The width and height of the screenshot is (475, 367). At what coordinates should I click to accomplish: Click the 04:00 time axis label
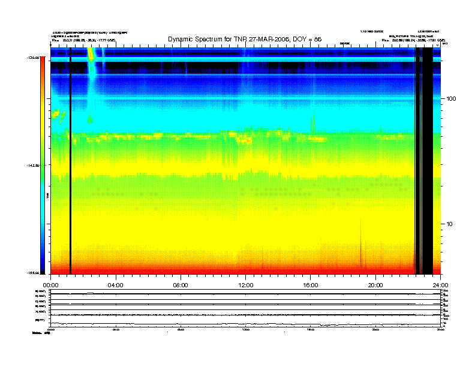(116, 285)
